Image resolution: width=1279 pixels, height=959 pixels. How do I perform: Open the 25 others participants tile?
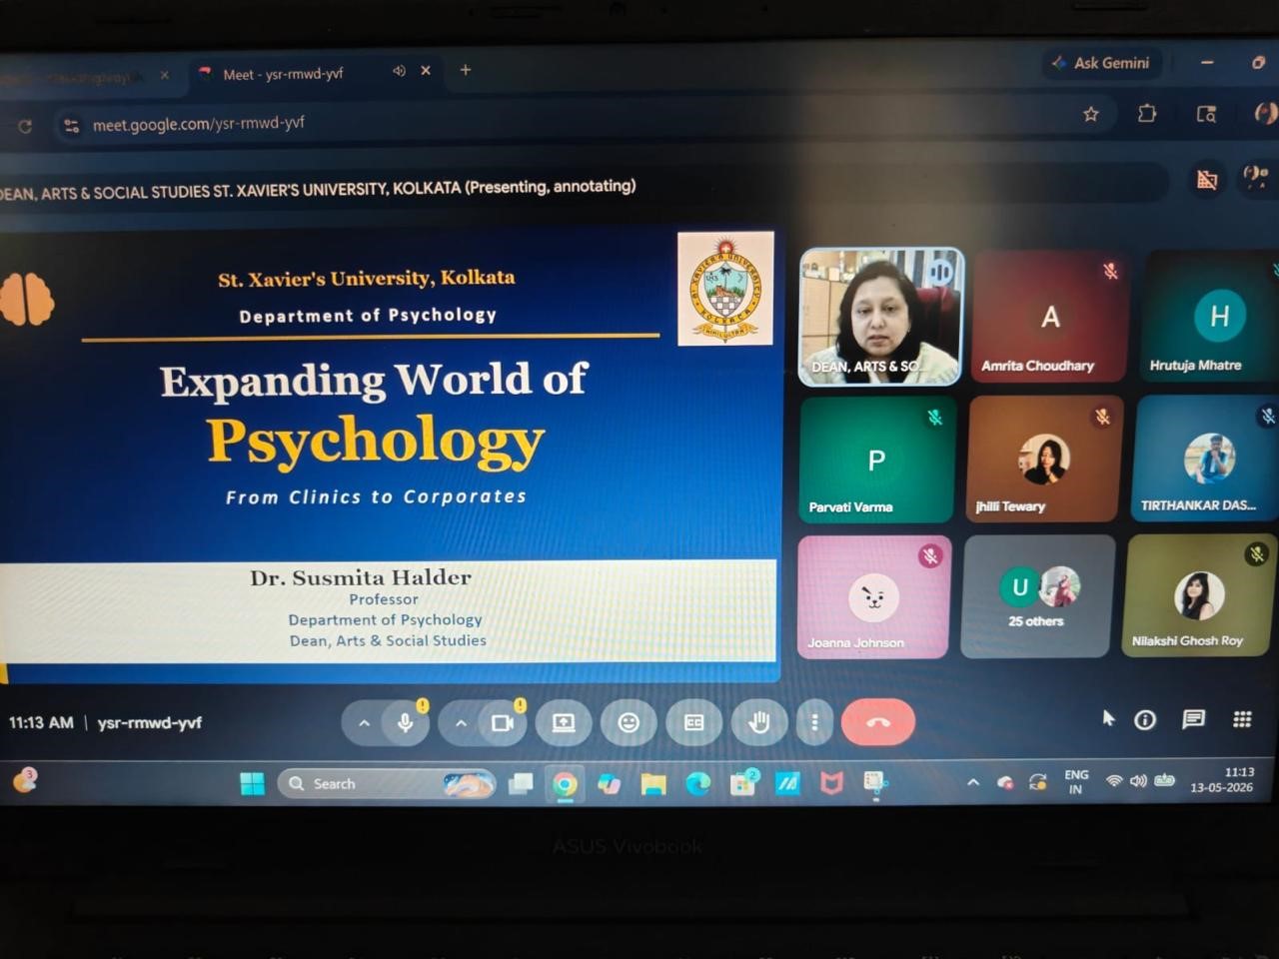1038,595
